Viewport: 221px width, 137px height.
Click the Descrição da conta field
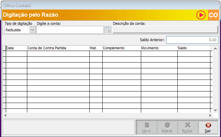coord(165,30)
